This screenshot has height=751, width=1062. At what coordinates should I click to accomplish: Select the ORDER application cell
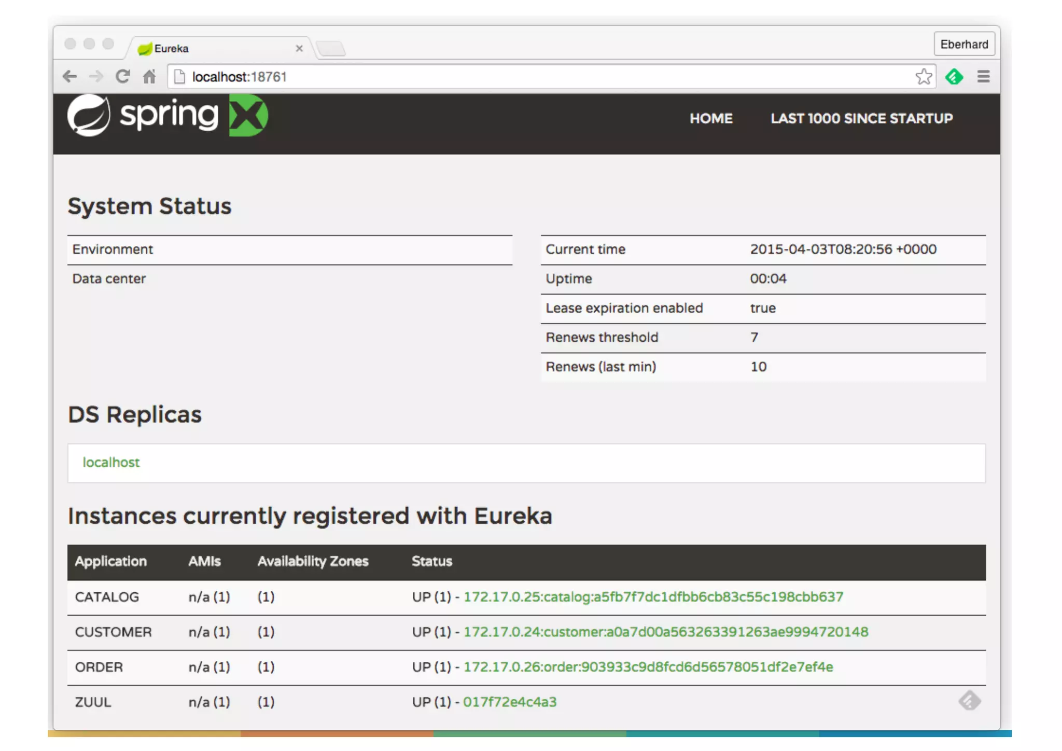click(x=99, y=667)
